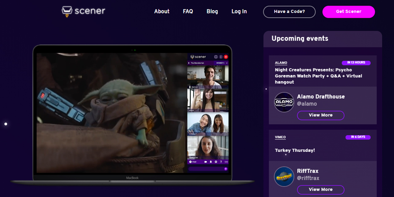Screen dimensions: 394x197
Task: View more about the Alamo Drafthouse event
Action: (321, 115)
